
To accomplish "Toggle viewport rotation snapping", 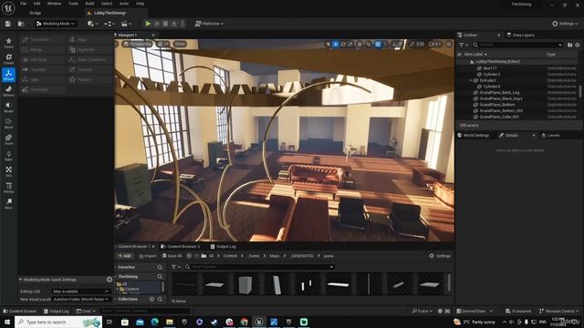I will tap(395, 45).
